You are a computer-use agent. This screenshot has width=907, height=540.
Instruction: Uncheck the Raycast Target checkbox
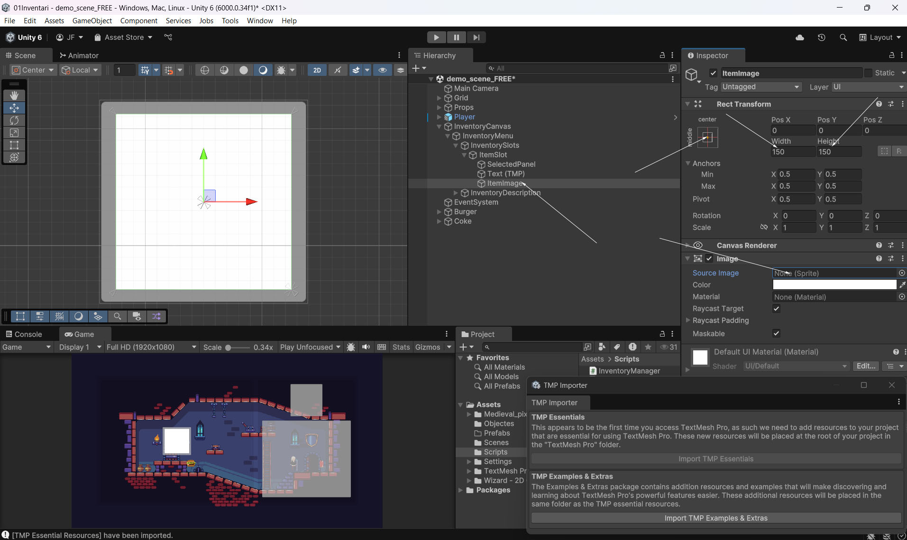click(x=776, y=309)
